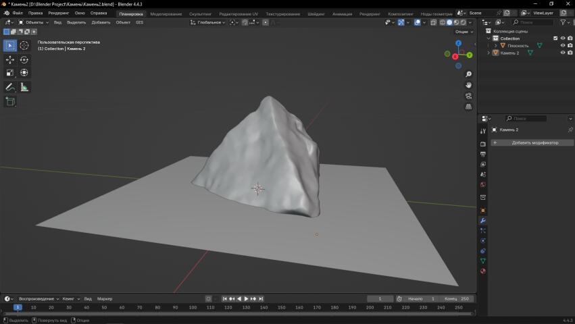Click the pan hand viewport icon
The height and width of the screenshot is (324, 575).
coord(468,85)
